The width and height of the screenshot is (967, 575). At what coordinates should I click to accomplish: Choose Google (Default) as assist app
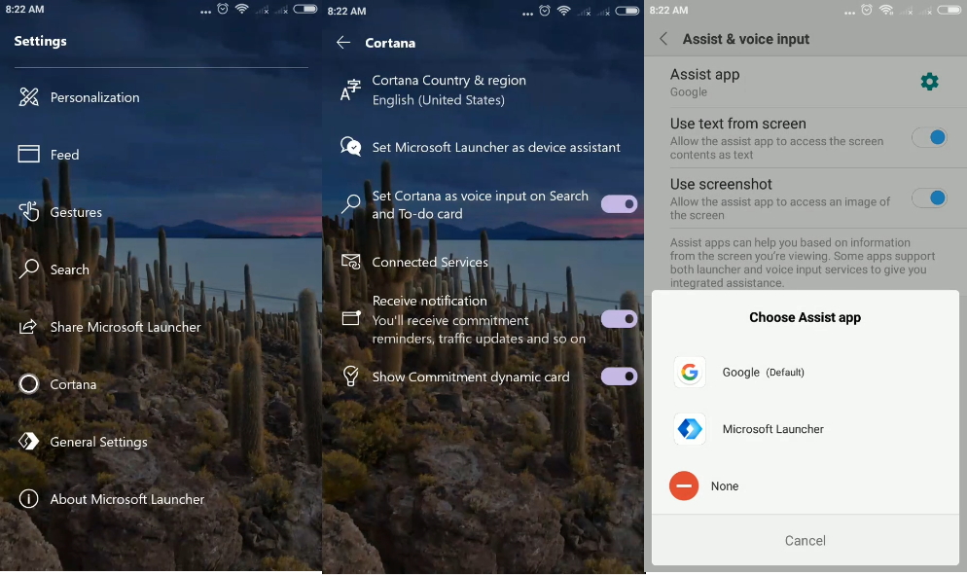pos(806,372)
